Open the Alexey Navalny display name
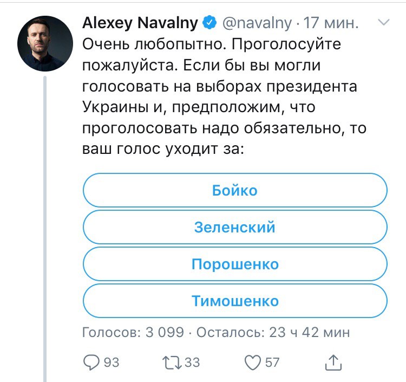Viewport: 406px width, 382px height. [140, 23]
